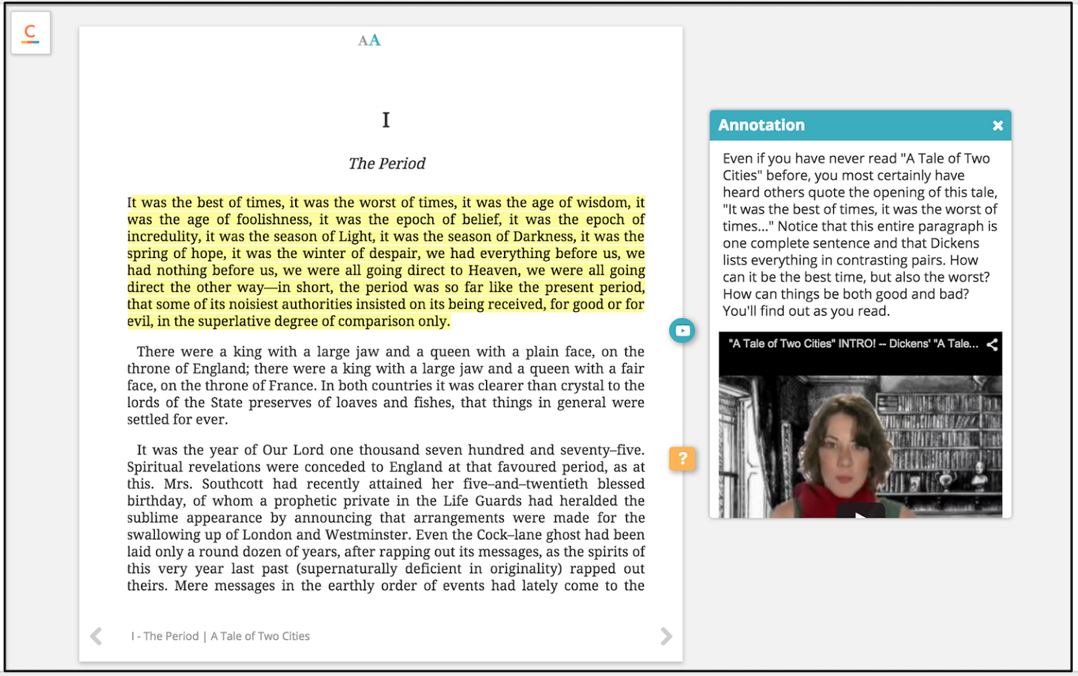
Task: Click the chapter title The Period
Action: [x=387, y=163]
